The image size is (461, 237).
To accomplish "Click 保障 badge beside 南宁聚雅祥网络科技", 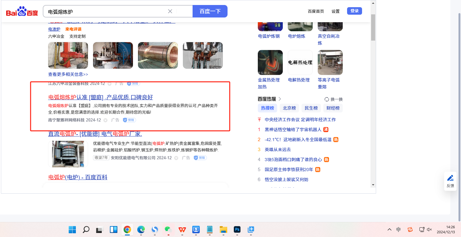I will pos(129,120).
